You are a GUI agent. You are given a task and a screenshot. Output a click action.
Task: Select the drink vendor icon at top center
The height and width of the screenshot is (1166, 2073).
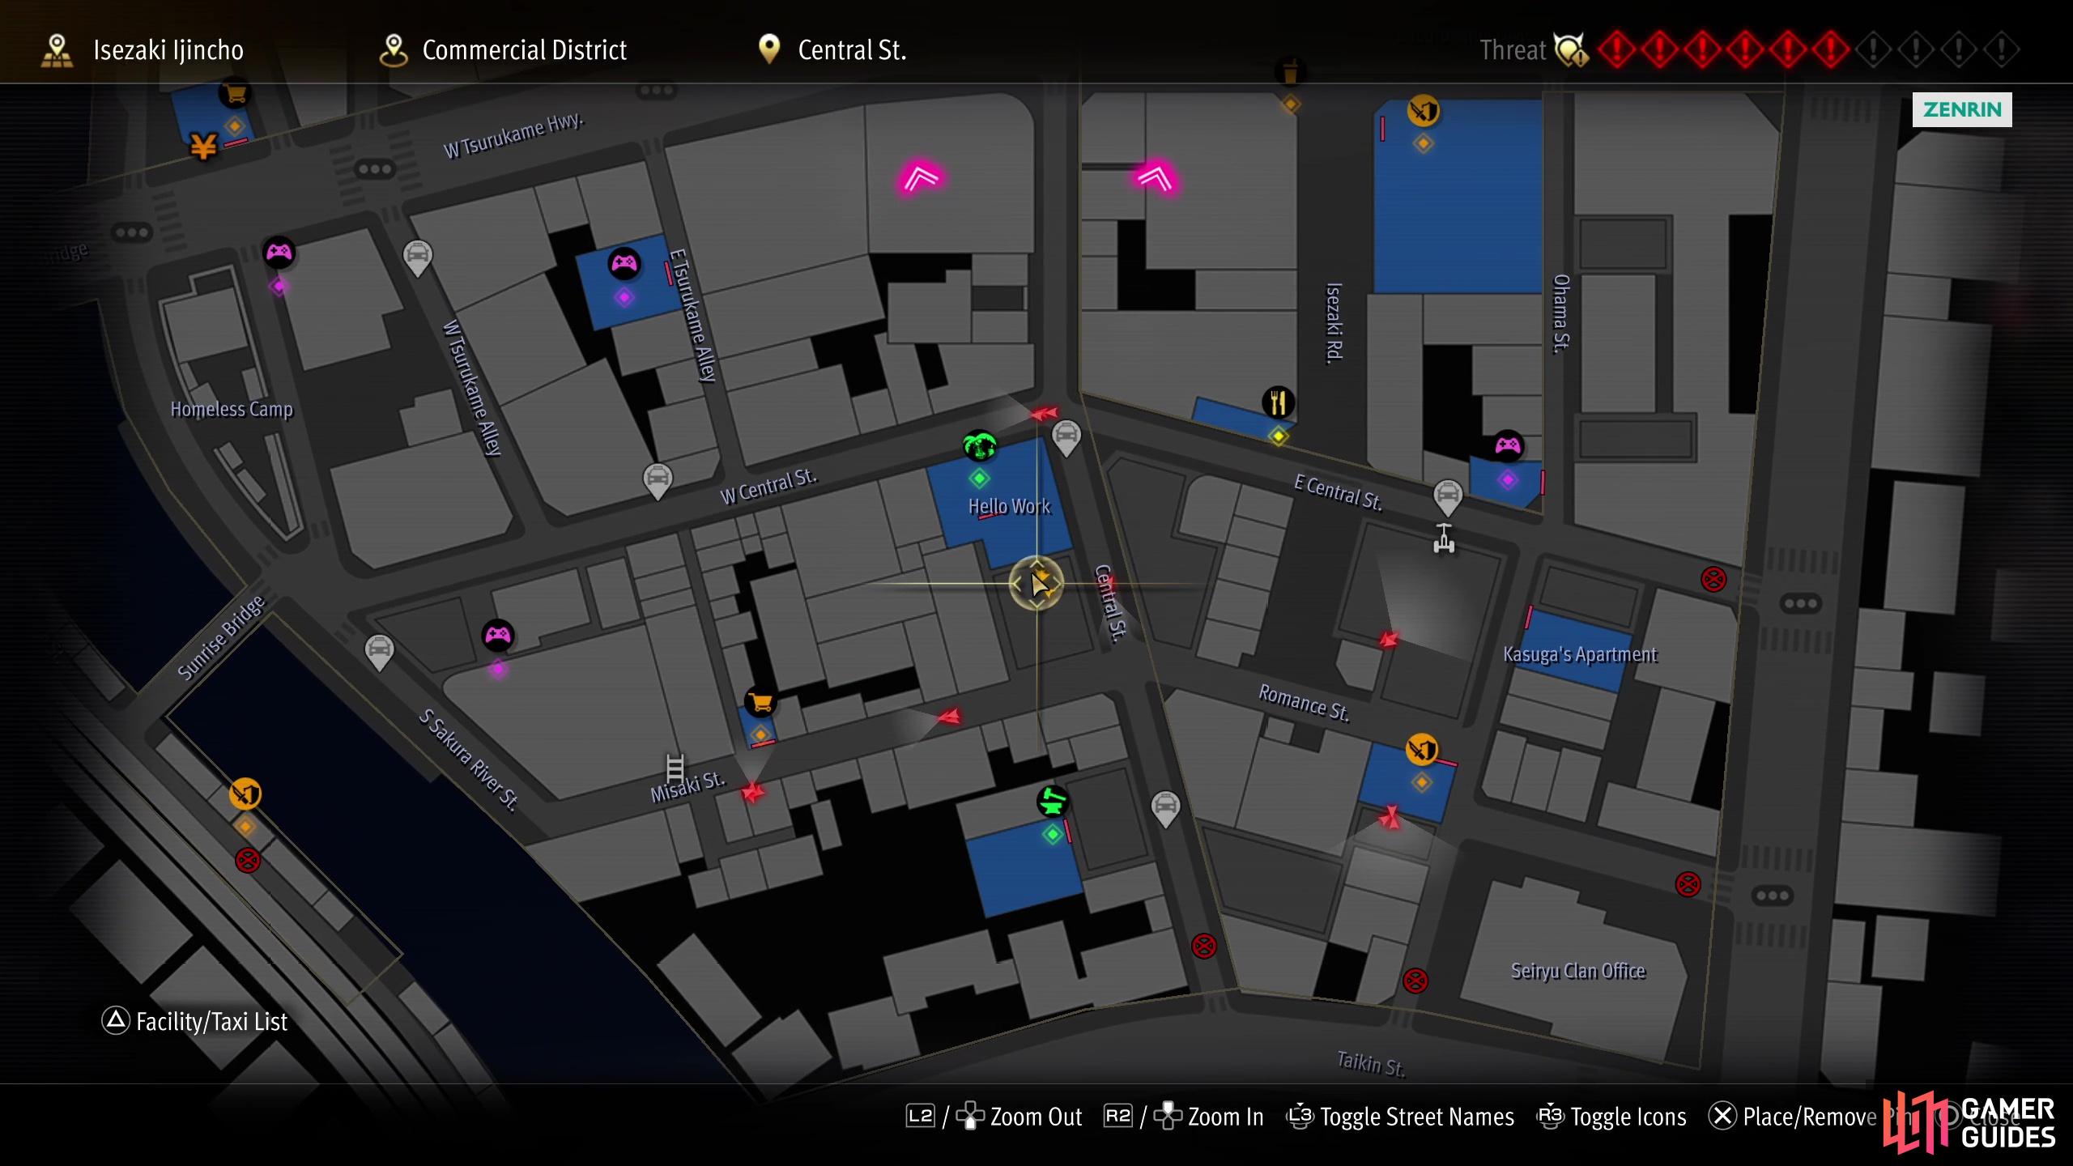[x=1290, y=71]
